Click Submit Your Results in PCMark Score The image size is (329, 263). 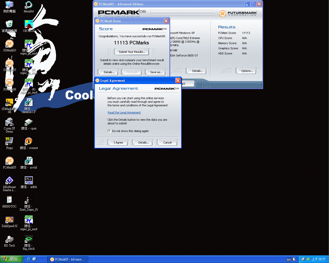(132, 52)
